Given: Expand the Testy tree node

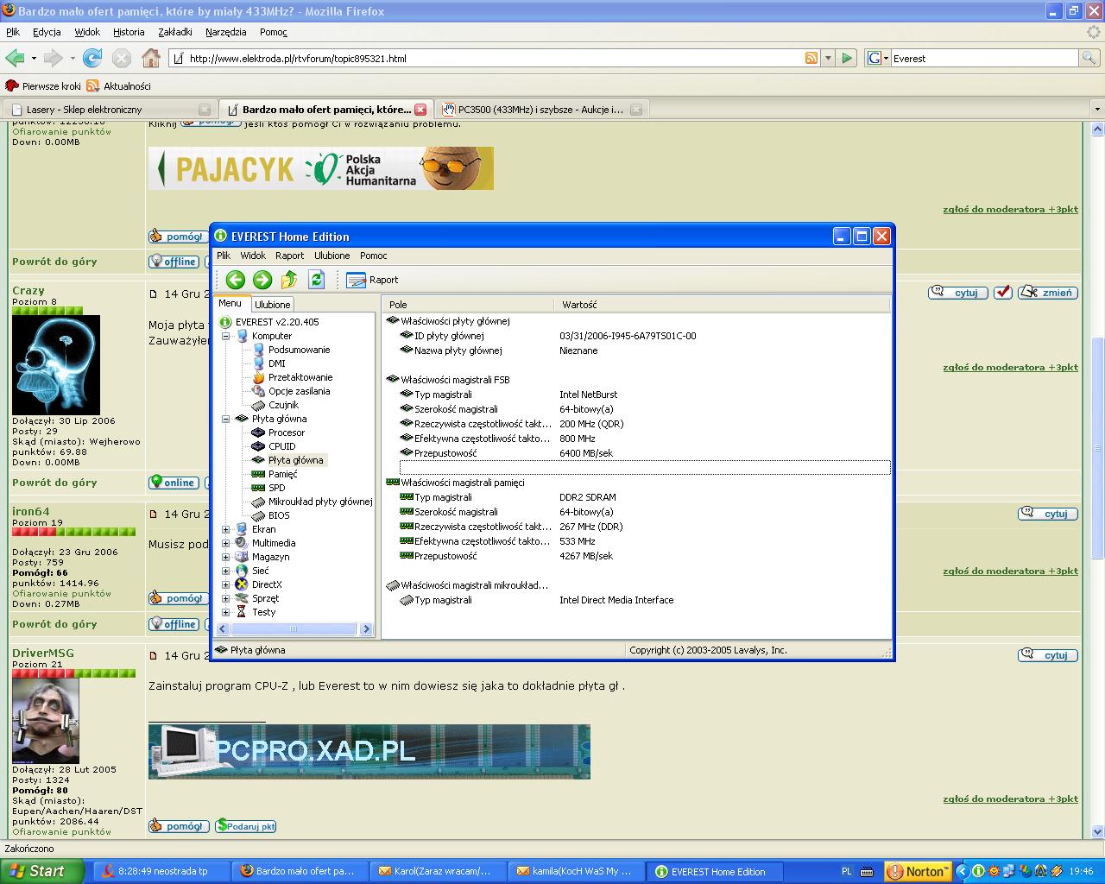Looking at the screenshot, I should 226,612.
